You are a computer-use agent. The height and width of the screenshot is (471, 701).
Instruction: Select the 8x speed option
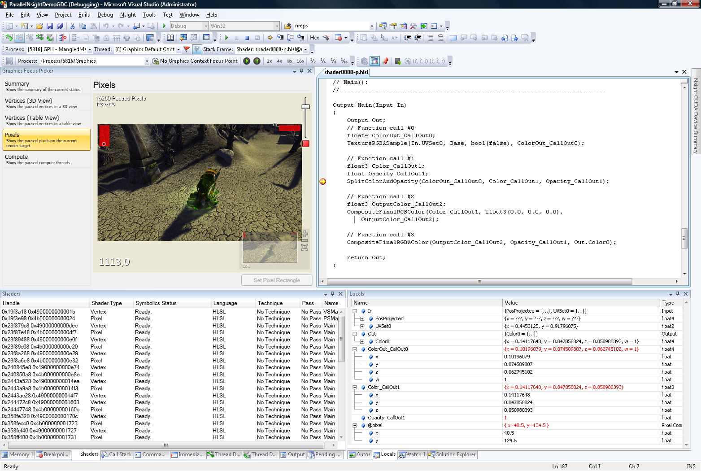click(x=290, y=61)
